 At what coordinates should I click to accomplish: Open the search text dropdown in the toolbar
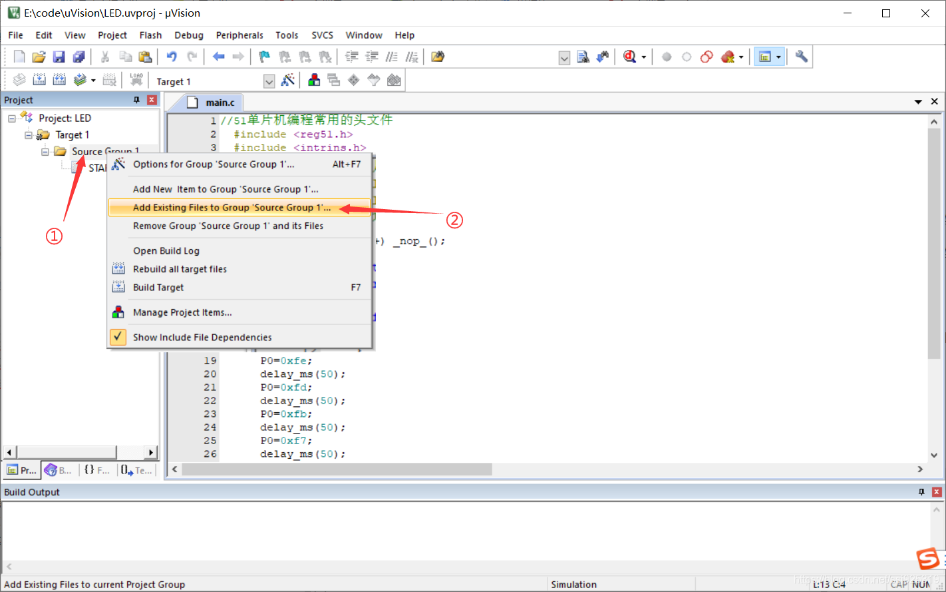[564, 58]
